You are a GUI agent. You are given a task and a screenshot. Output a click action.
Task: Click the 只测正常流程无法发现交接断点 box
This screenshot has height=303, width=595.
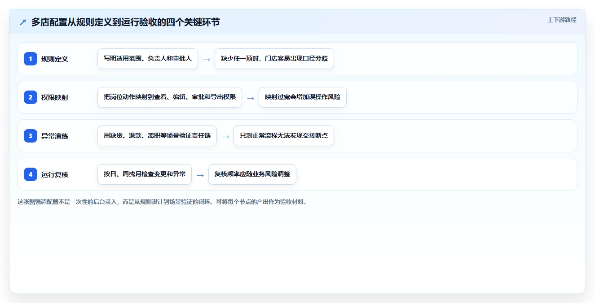pyautogui.click(x=284, y=136)
